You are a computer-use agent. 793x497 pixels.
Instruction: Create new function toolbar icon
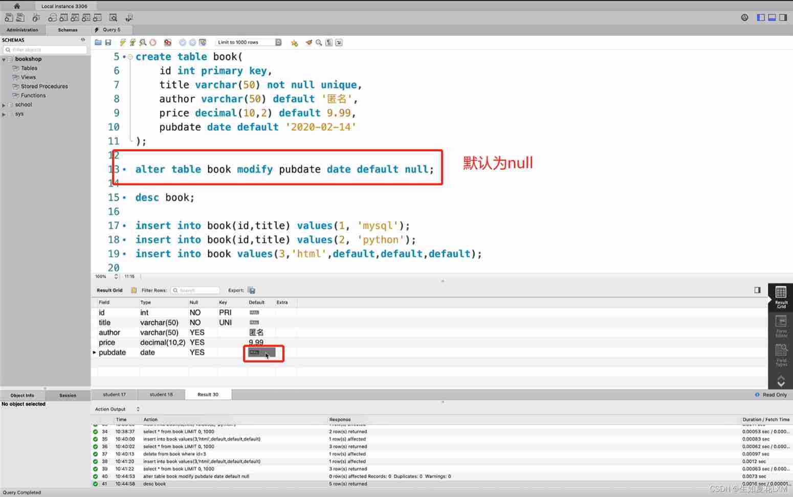point(97,18)
